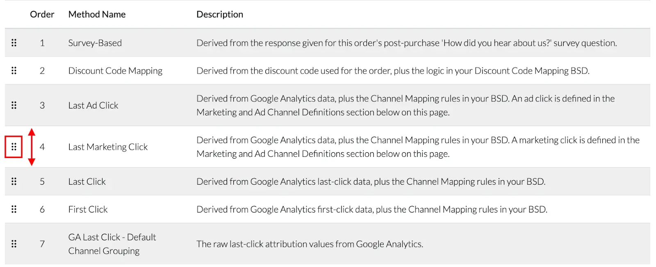Select the Last Ad Click drag handle

[x=14, y=105]
